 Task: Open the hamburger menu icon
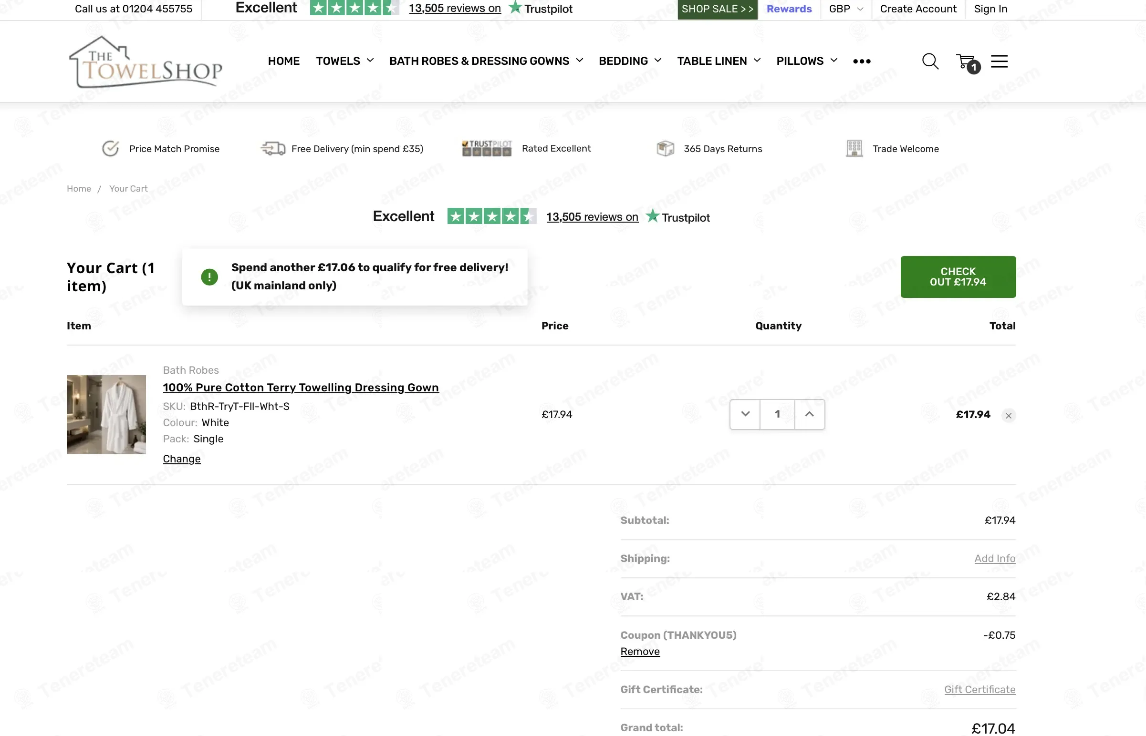tap(999, 61)
